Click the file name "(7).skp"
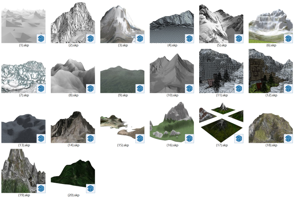This screenshot has width=294, height=199. 24,95
